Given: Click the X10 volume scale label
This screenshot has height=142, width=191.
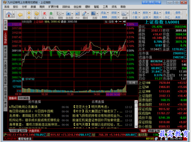Looking at the screenshot, I should 19,91.
